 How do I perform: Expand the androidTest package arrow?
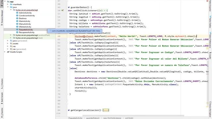(11, 35)
